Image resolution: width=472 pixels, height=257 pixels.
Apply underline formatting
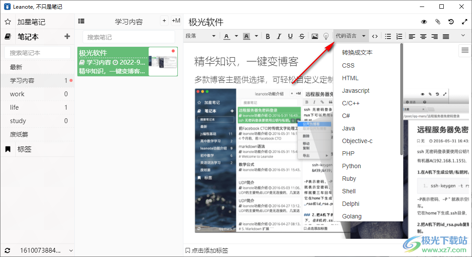click(x=290, y=36)
